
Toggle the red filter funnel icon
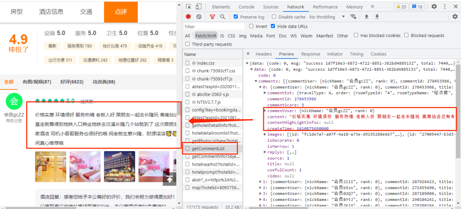click(212, 17)
